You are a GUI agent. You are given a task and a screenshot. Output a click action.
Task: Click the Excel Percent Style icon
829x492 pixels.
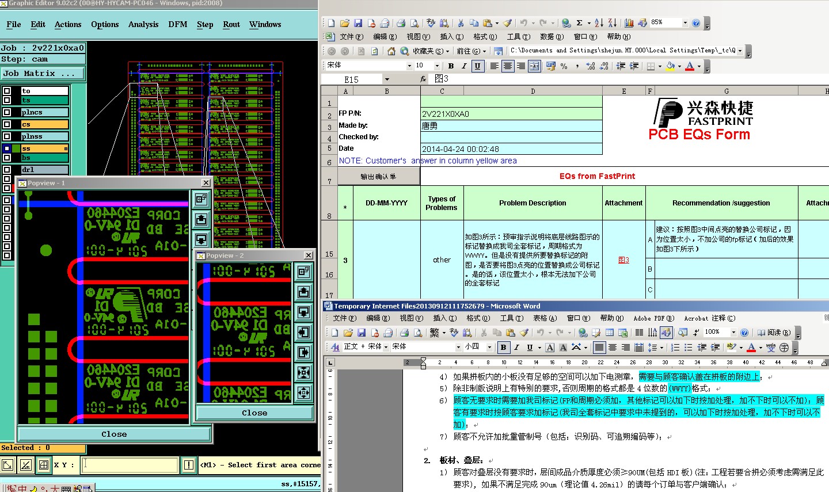click(564, 66)
